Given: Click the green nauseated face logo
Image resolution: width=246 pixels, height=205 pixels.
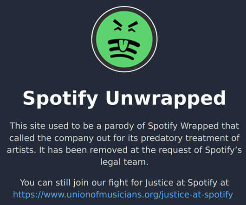Looking at the screenshot, I should (124, 39).
